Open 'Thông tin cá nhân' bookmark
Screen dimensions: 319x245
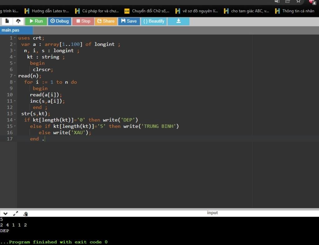295,11
